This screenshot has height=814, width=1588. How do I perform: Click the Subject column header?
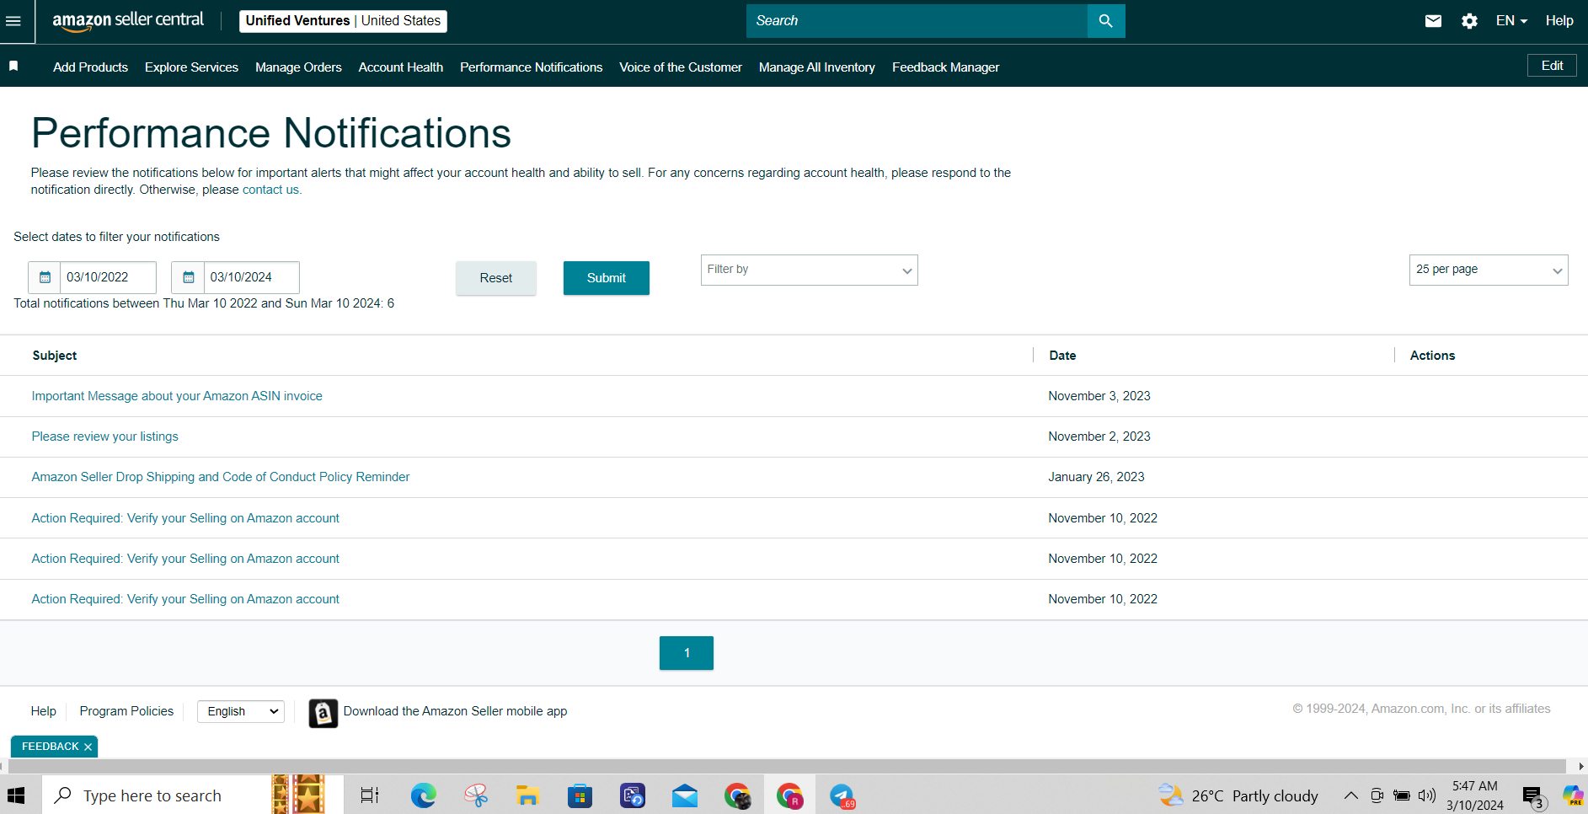pyautogui.click(x=55, y=356)
